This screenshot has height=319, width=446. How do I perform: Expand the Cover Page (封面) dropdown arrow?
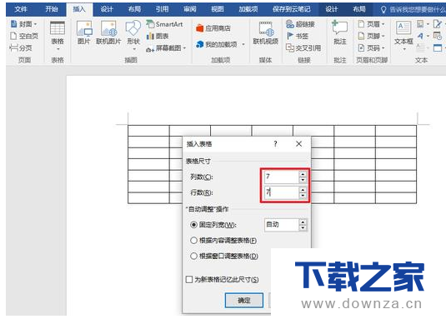tap(35, 24)
